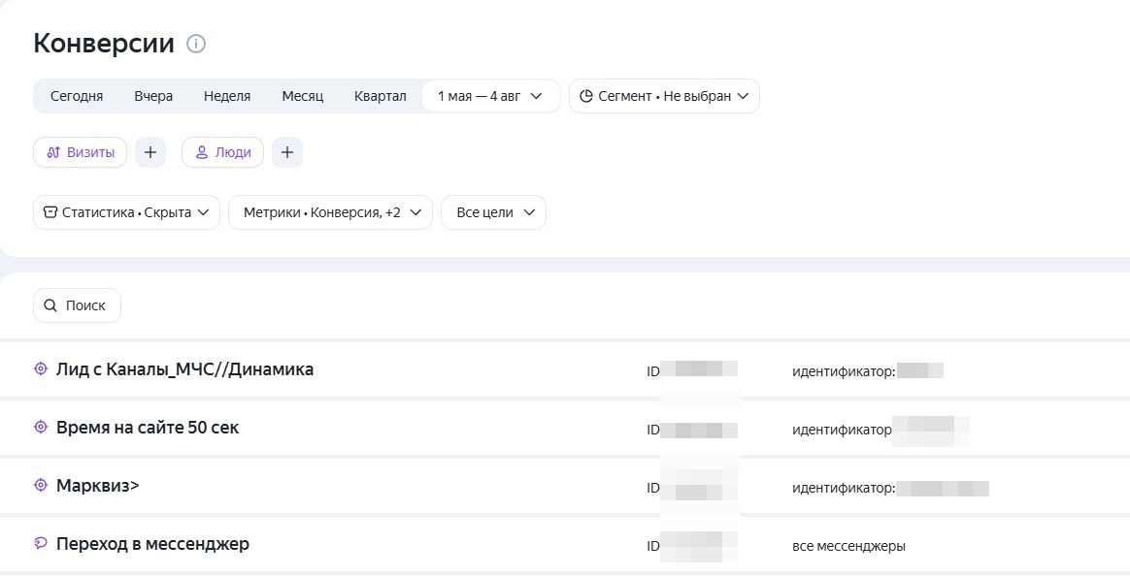The image size is (1130, 576).
Task: Open the Марквиз> goal row
Action: [x=565, y=486]
